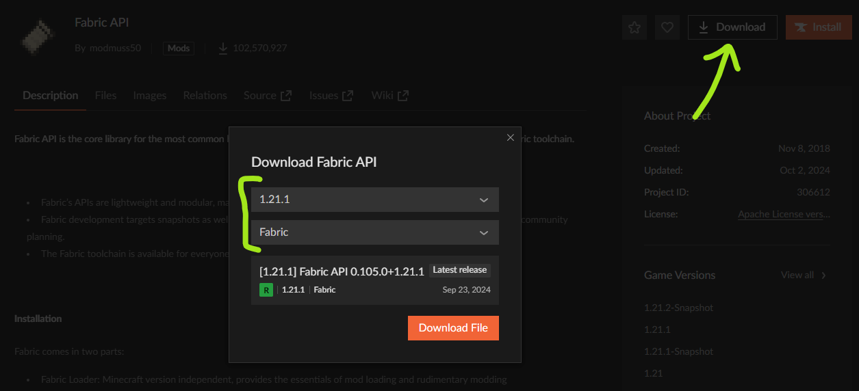Open the Relations tab

click(205, 96)
